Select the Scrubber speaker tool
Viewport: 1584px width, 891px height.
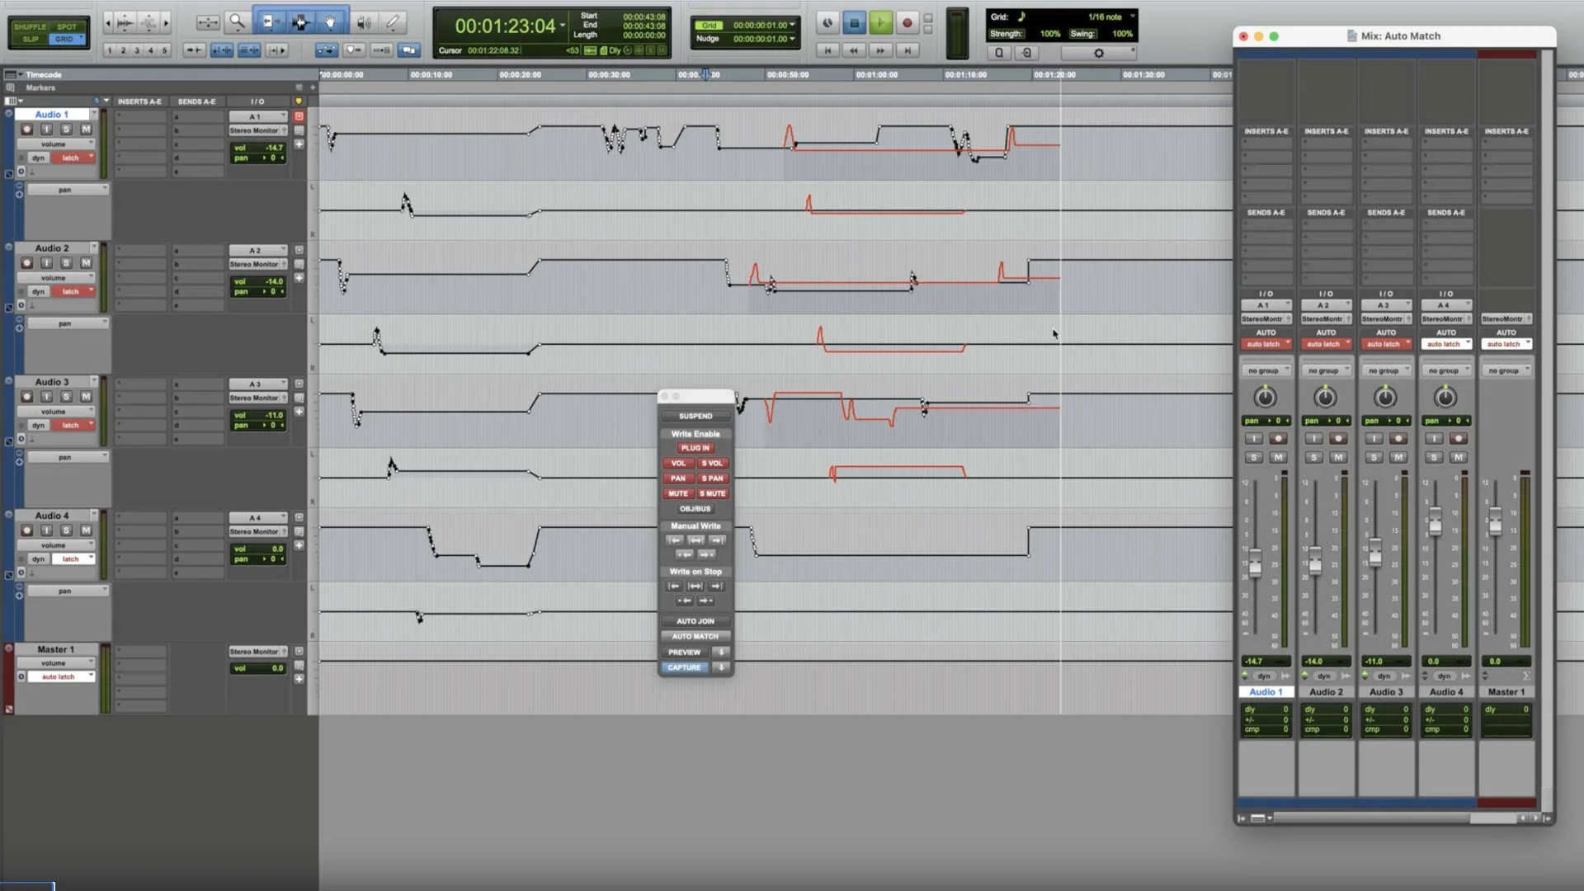(364, 22)
